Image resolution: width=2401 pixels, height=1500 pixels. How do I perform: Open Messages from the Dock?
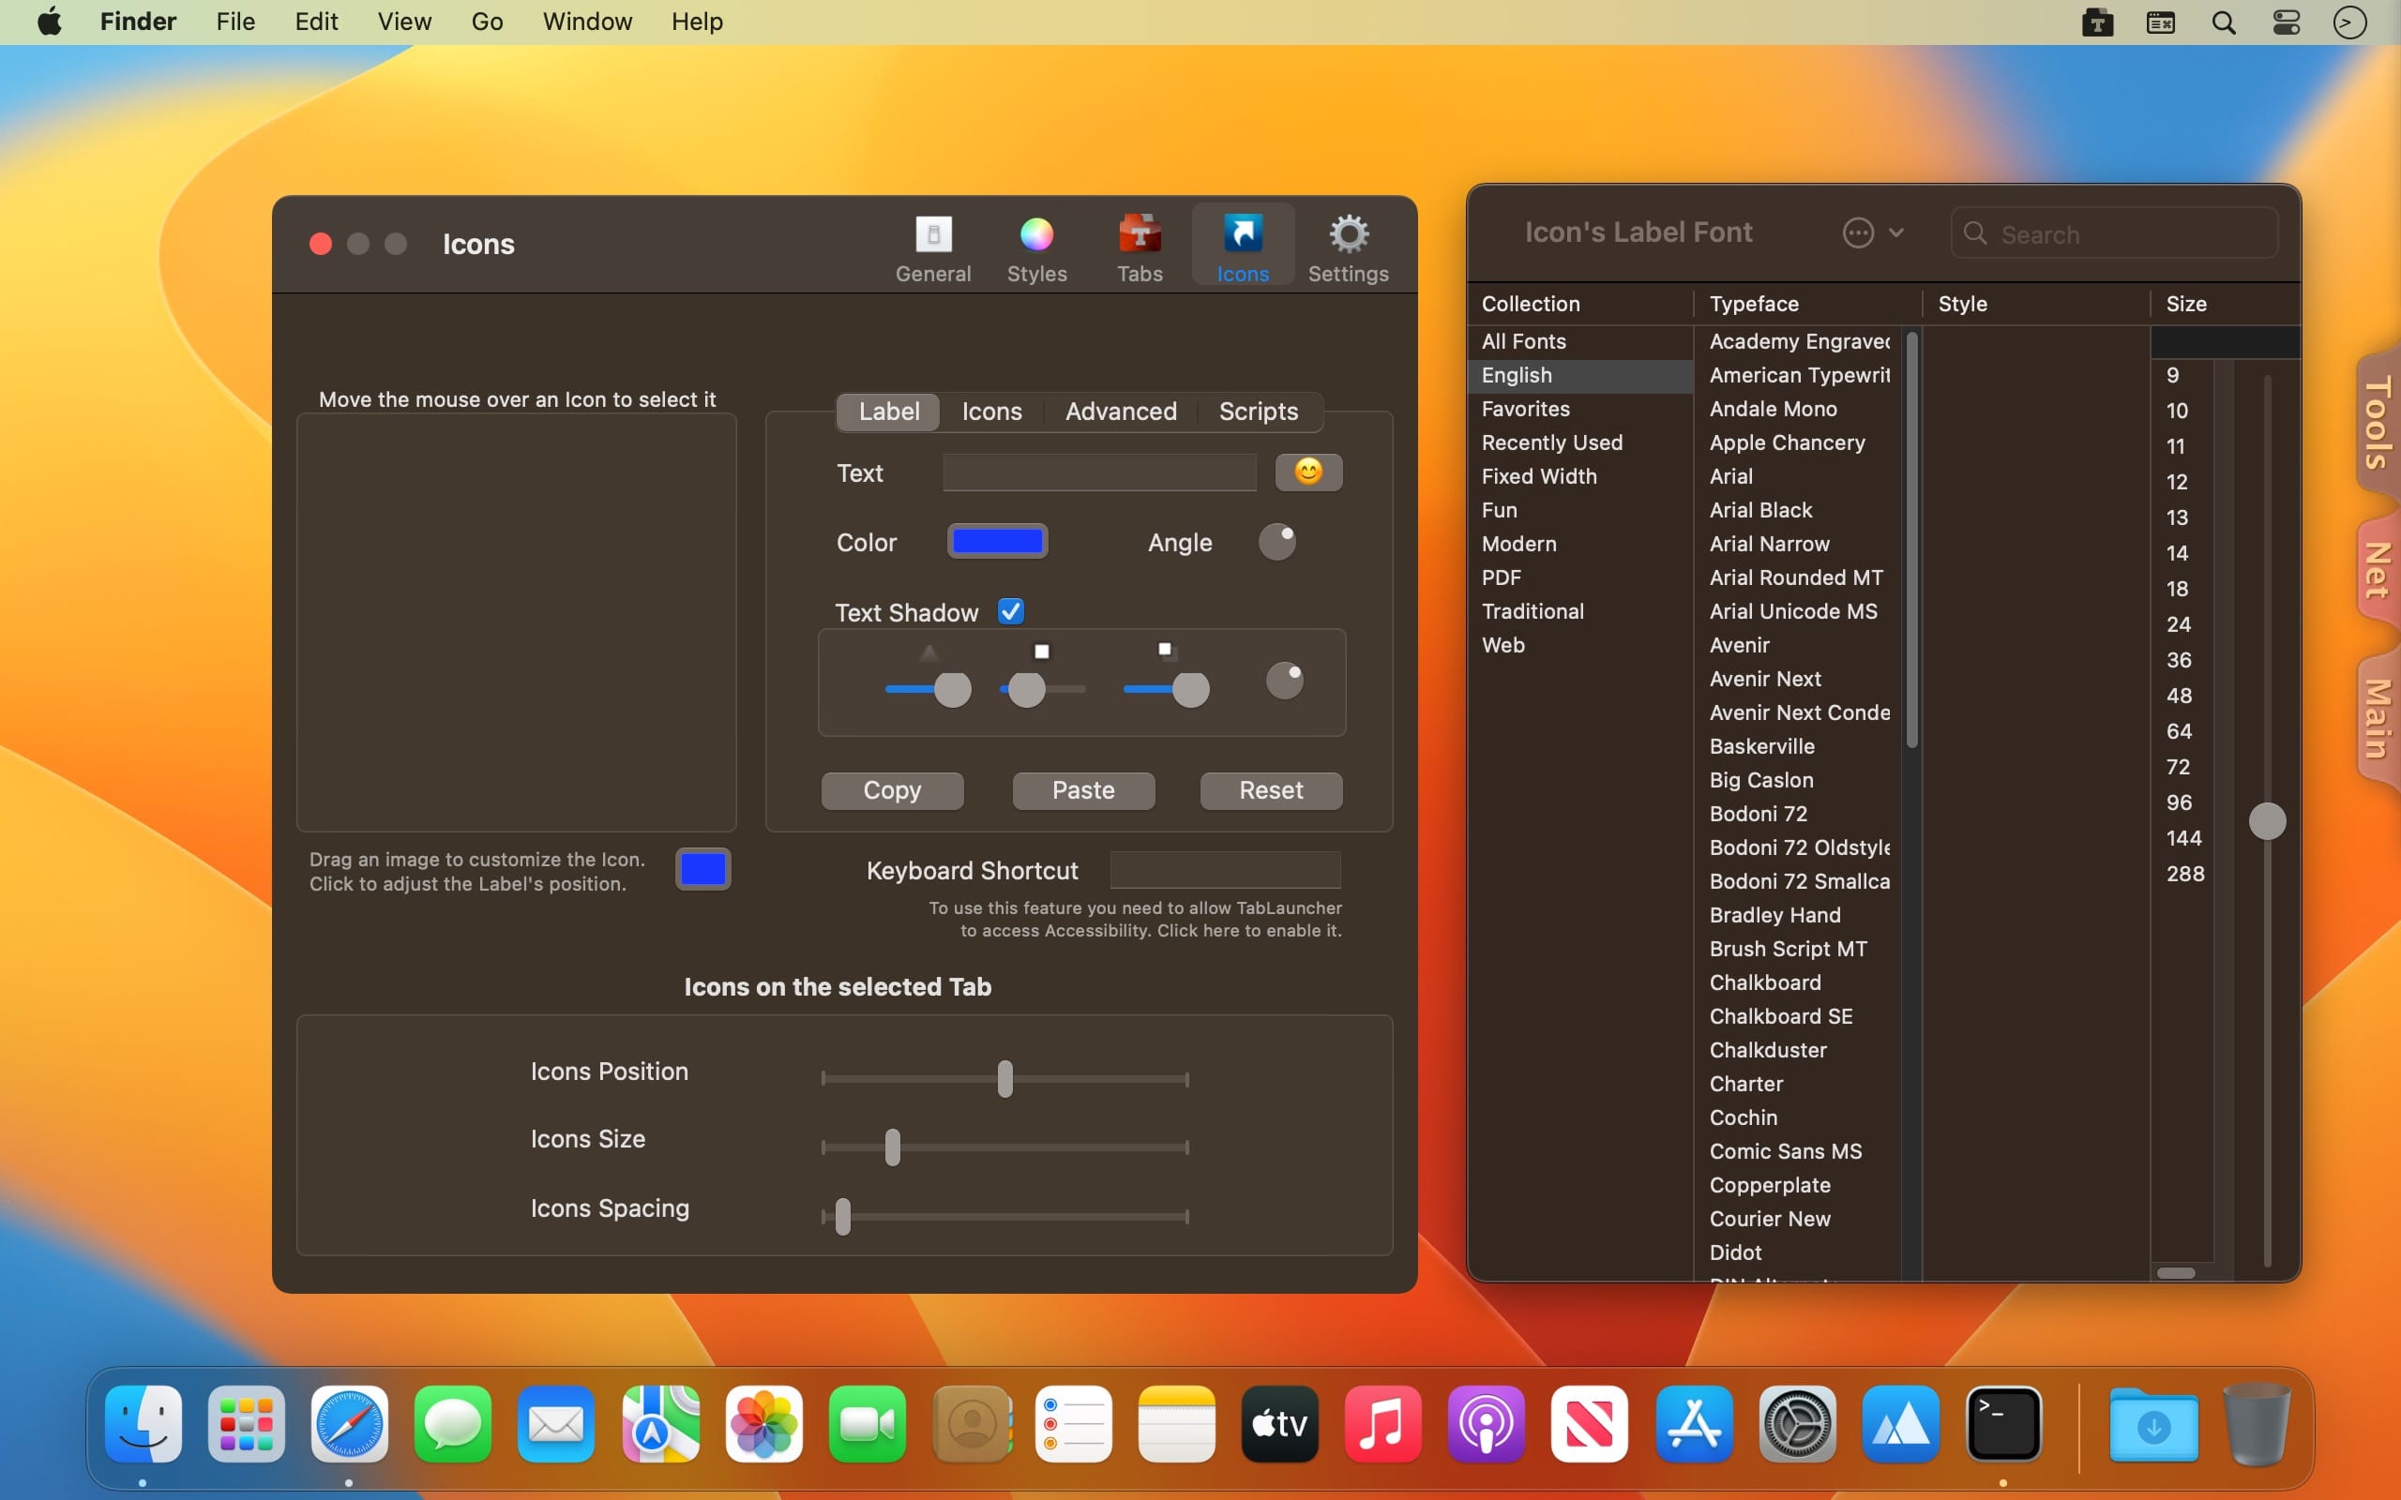tap(452, 1424)
